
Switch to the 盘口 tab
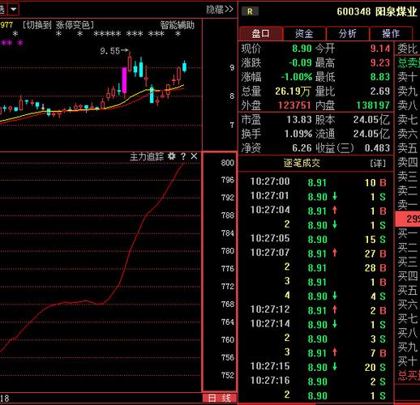tap(260, 33)
